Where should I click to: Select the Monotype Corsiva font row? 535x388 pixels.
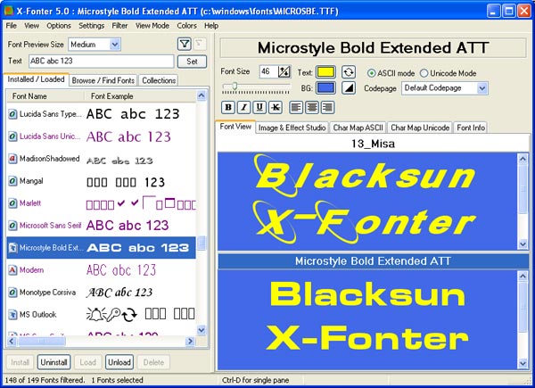click(x=101, y=293)
